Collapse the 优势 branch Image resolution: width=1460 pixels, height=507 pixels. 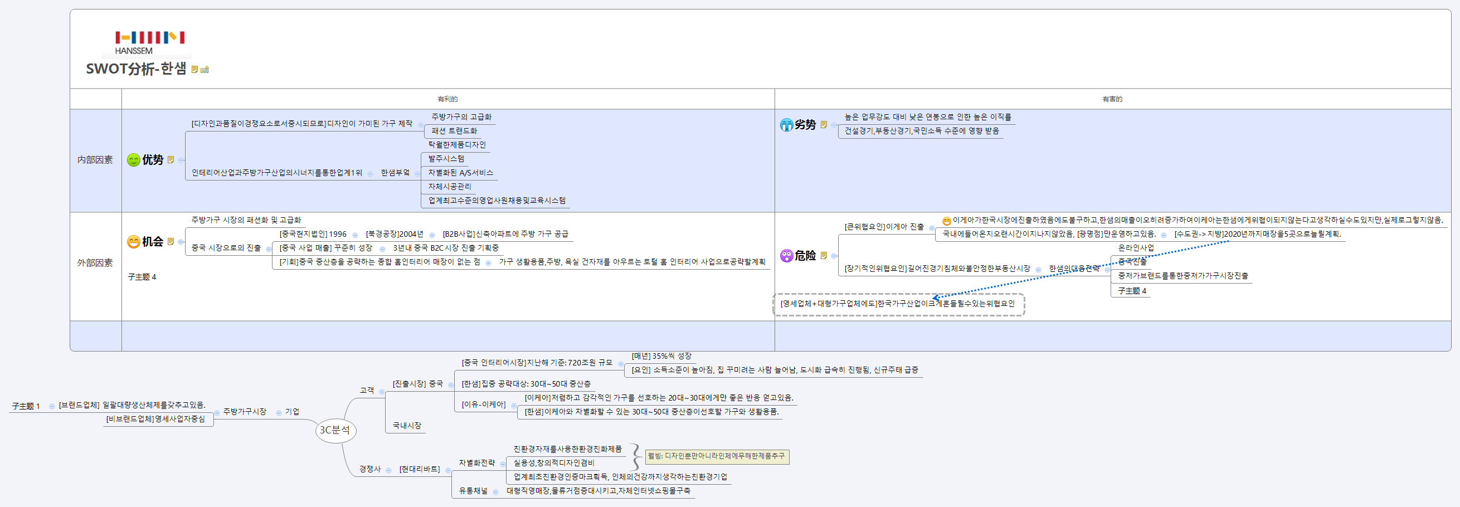[x=181, y=160]
